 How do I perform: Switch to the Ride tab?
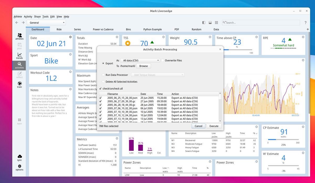(x=59, y=30)
